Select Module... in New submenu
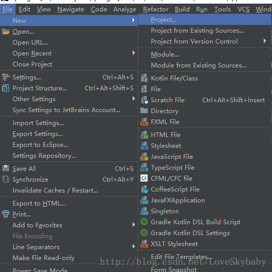Viewport: 272px width, 272px height. pos(204,55)
